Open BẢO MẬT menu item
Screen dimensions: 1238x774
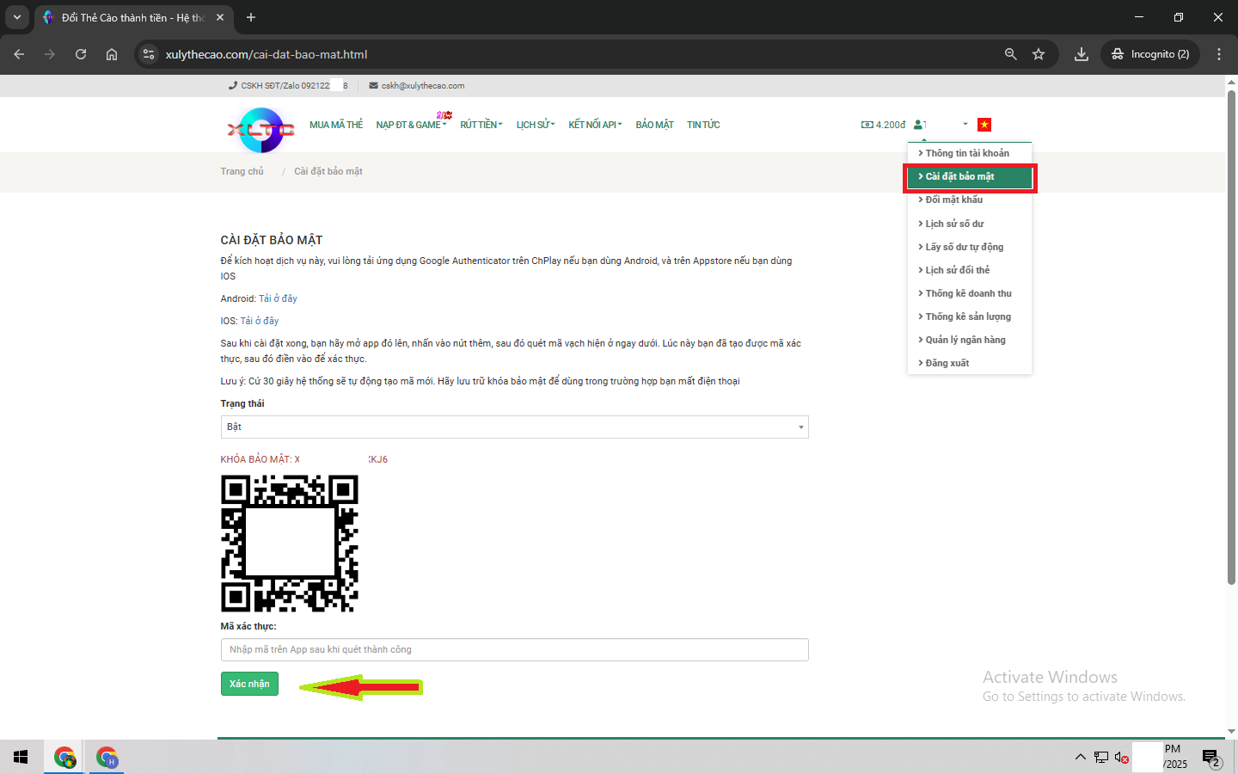click(655, 125)
